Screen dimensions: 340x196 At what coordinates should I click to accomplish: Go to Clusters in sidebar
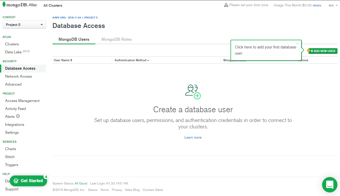(x=12, y=44)
